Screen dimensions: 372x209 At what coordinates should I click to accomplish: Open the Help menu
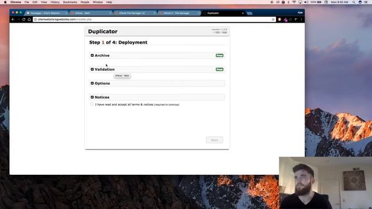[109, 2]
